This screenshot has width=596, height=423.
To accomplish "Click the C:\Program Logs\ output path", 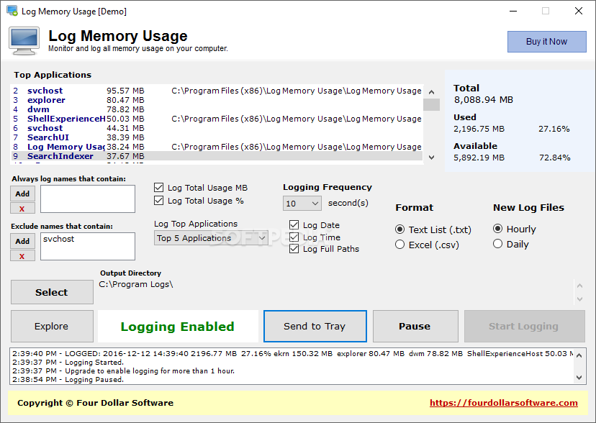I will [136, 284].
